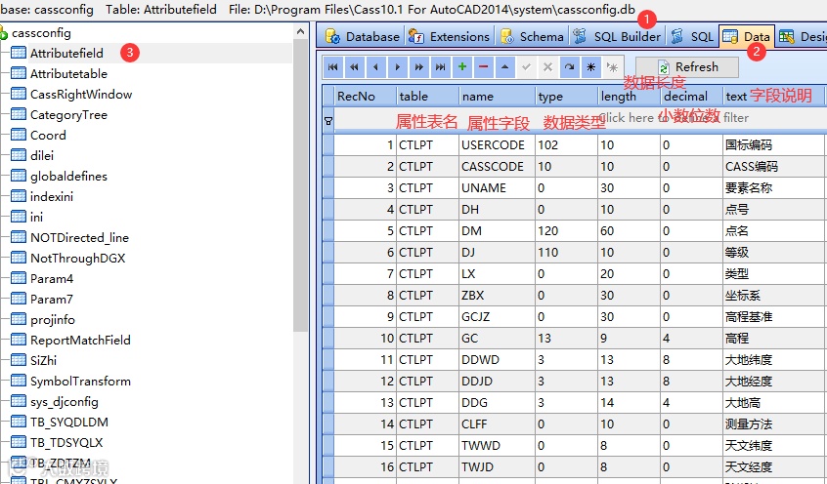Go to first record in navigator
This screenshot has width=827, height=484.
332,67
